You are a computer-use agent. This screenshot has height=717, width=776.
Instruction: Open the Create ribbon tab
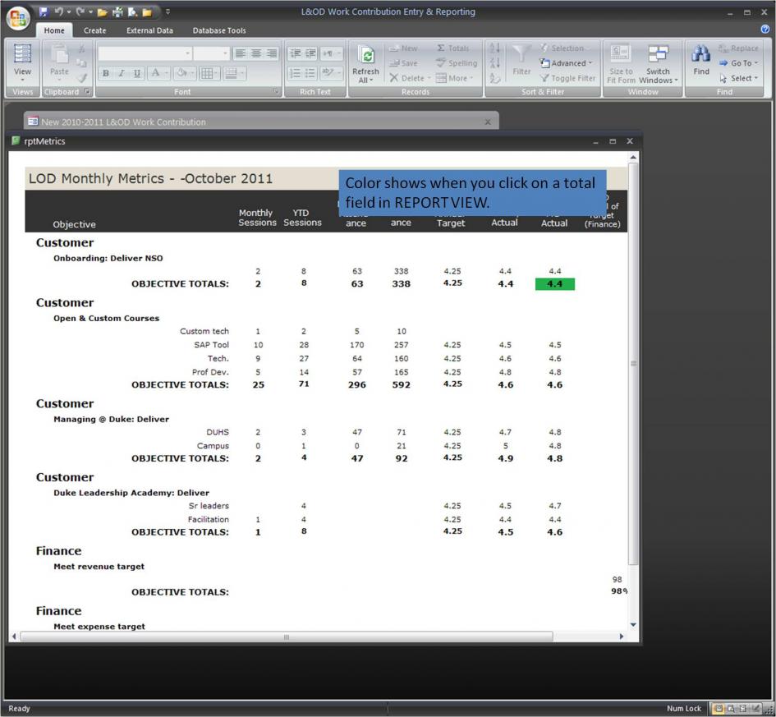pos(94,30)
